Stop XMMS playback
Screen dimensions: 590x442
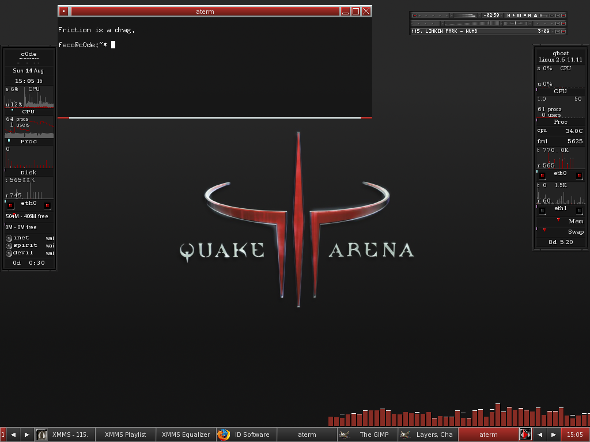tap(524, 16)
